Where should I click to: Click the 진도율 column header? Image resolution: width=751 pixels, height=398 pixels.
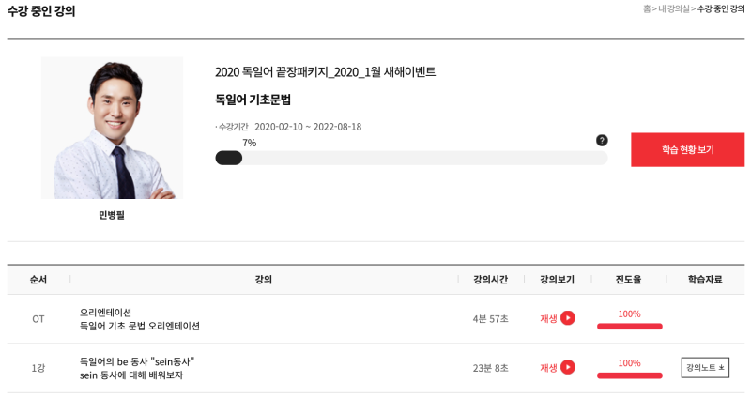(628, 280)
